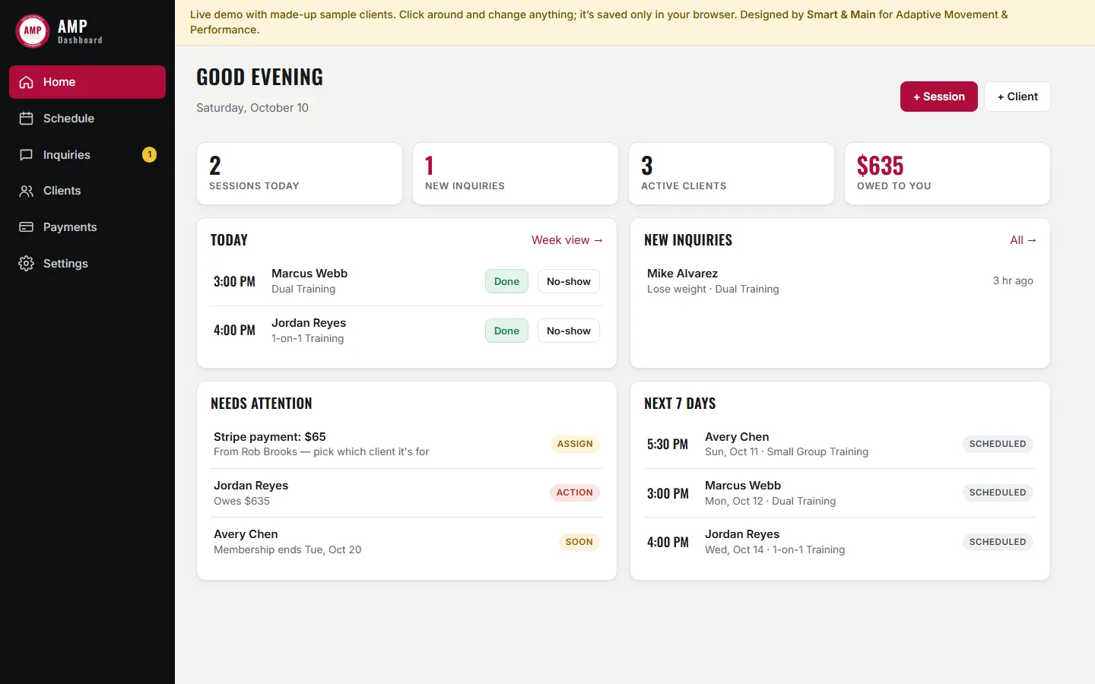View All new inquiries
Image resolution: width=1095 pixels, height=684 pixels.
coord(1023,240)
